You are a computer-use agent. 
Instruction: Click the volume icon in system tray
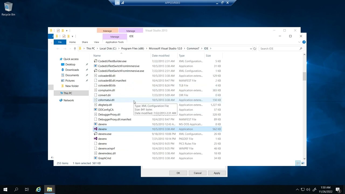tap(308, 189)
